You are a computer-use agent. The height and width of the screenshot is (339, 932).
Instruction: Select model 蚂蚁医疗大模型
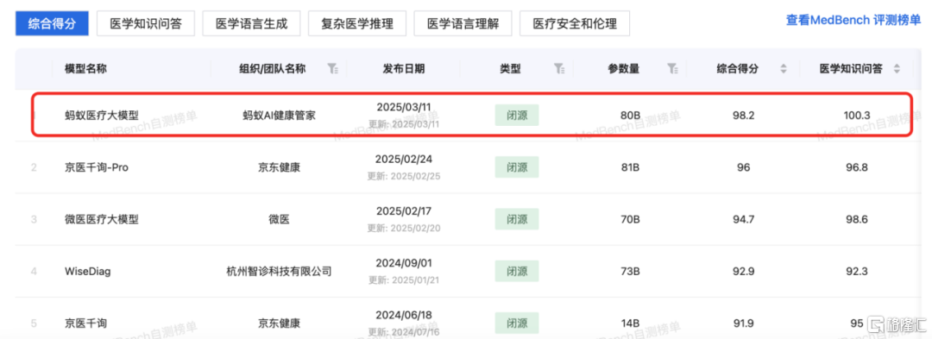click(102, 116)
